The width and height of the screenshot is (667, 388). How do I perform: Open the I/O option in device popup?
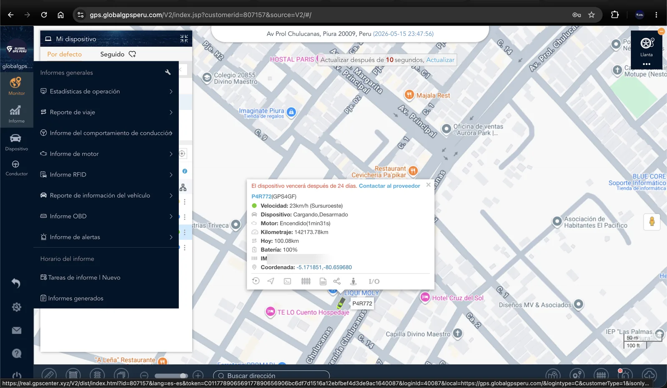[374, 281]
